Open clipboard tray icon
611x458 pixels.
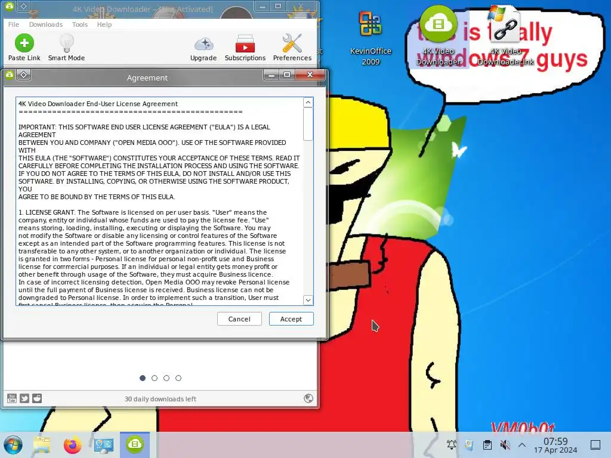click(x=487, y=445)
